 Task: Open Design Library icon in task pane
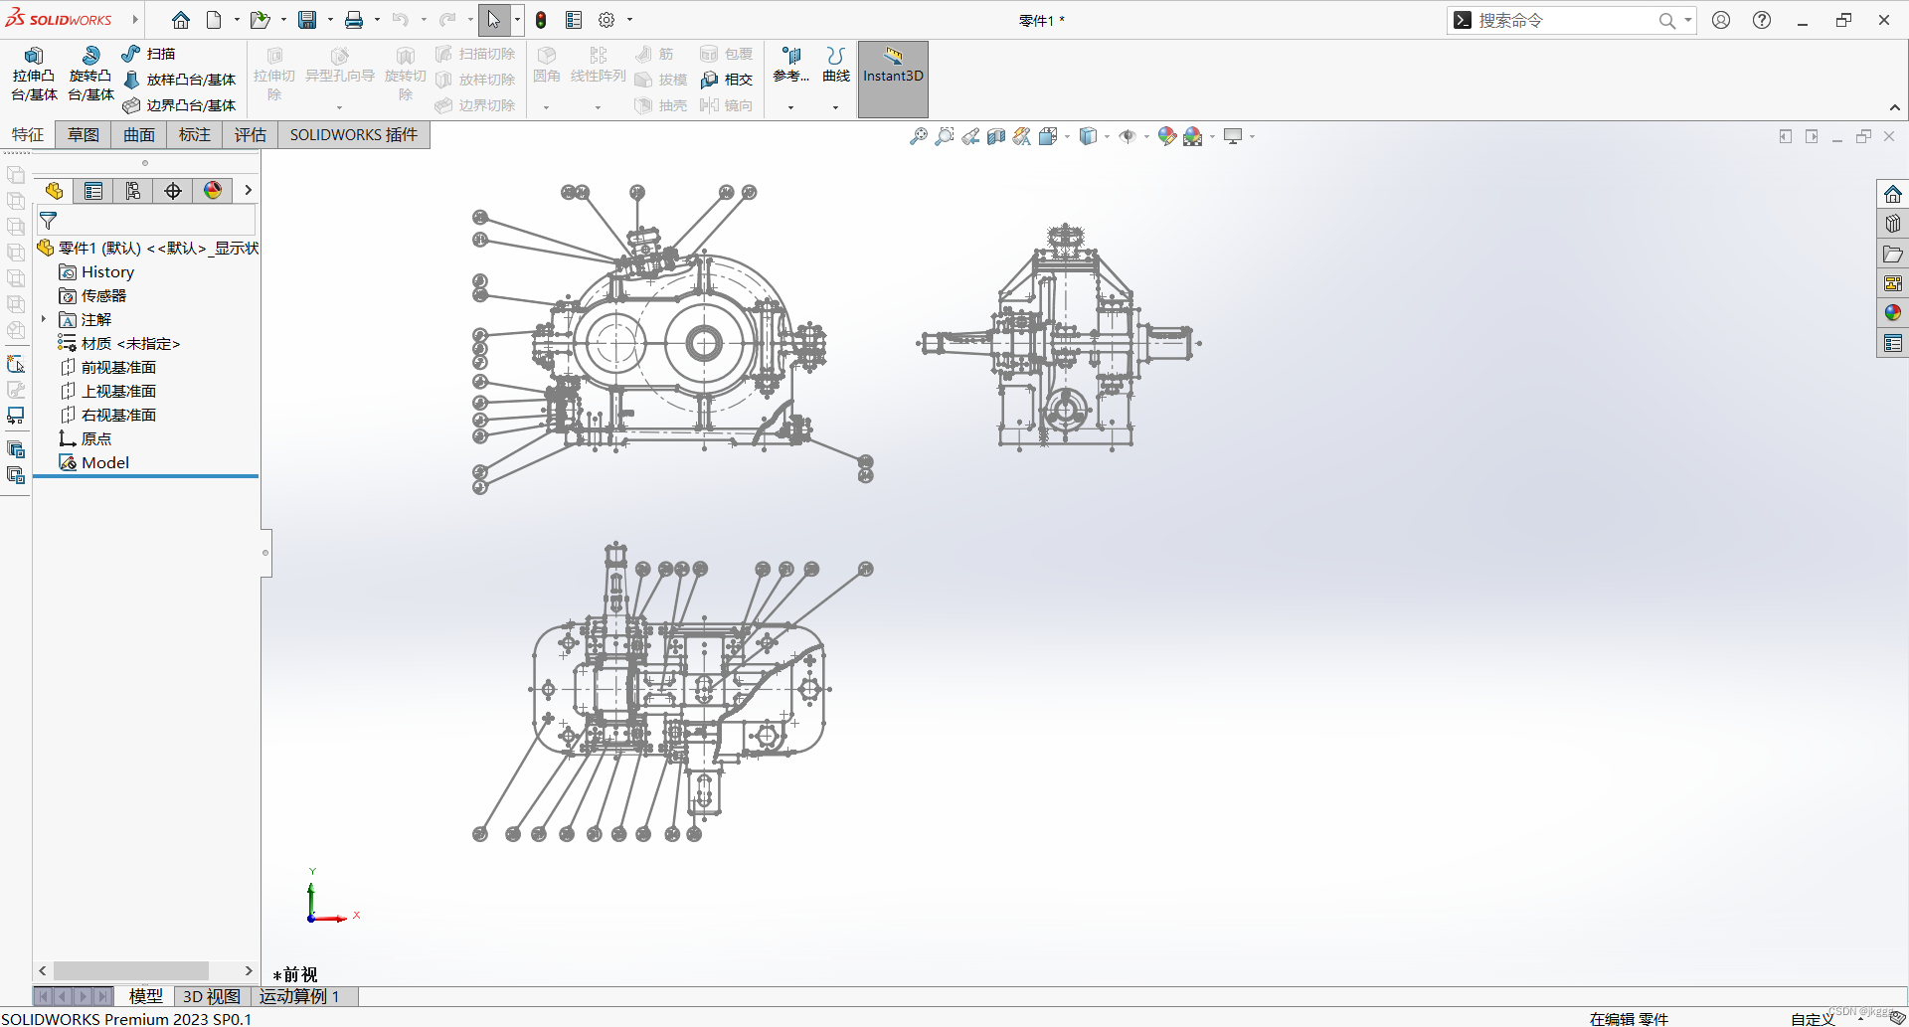(x=1893, y=224)
